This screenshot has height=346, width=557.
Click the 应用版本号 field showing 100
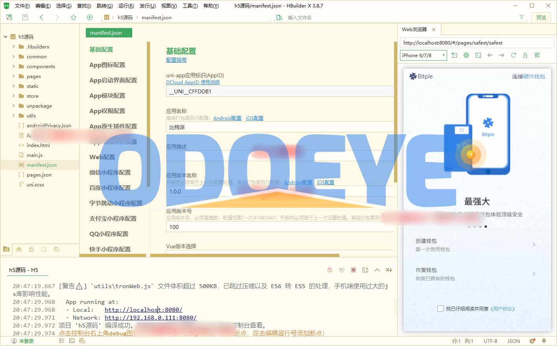tap(280, 227)
